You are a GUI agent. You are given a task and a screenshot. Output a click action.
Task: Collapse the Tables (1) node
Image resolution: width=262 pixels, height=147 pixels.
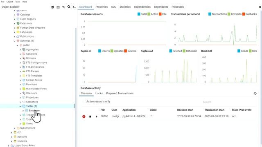click(x=20, y=106)
